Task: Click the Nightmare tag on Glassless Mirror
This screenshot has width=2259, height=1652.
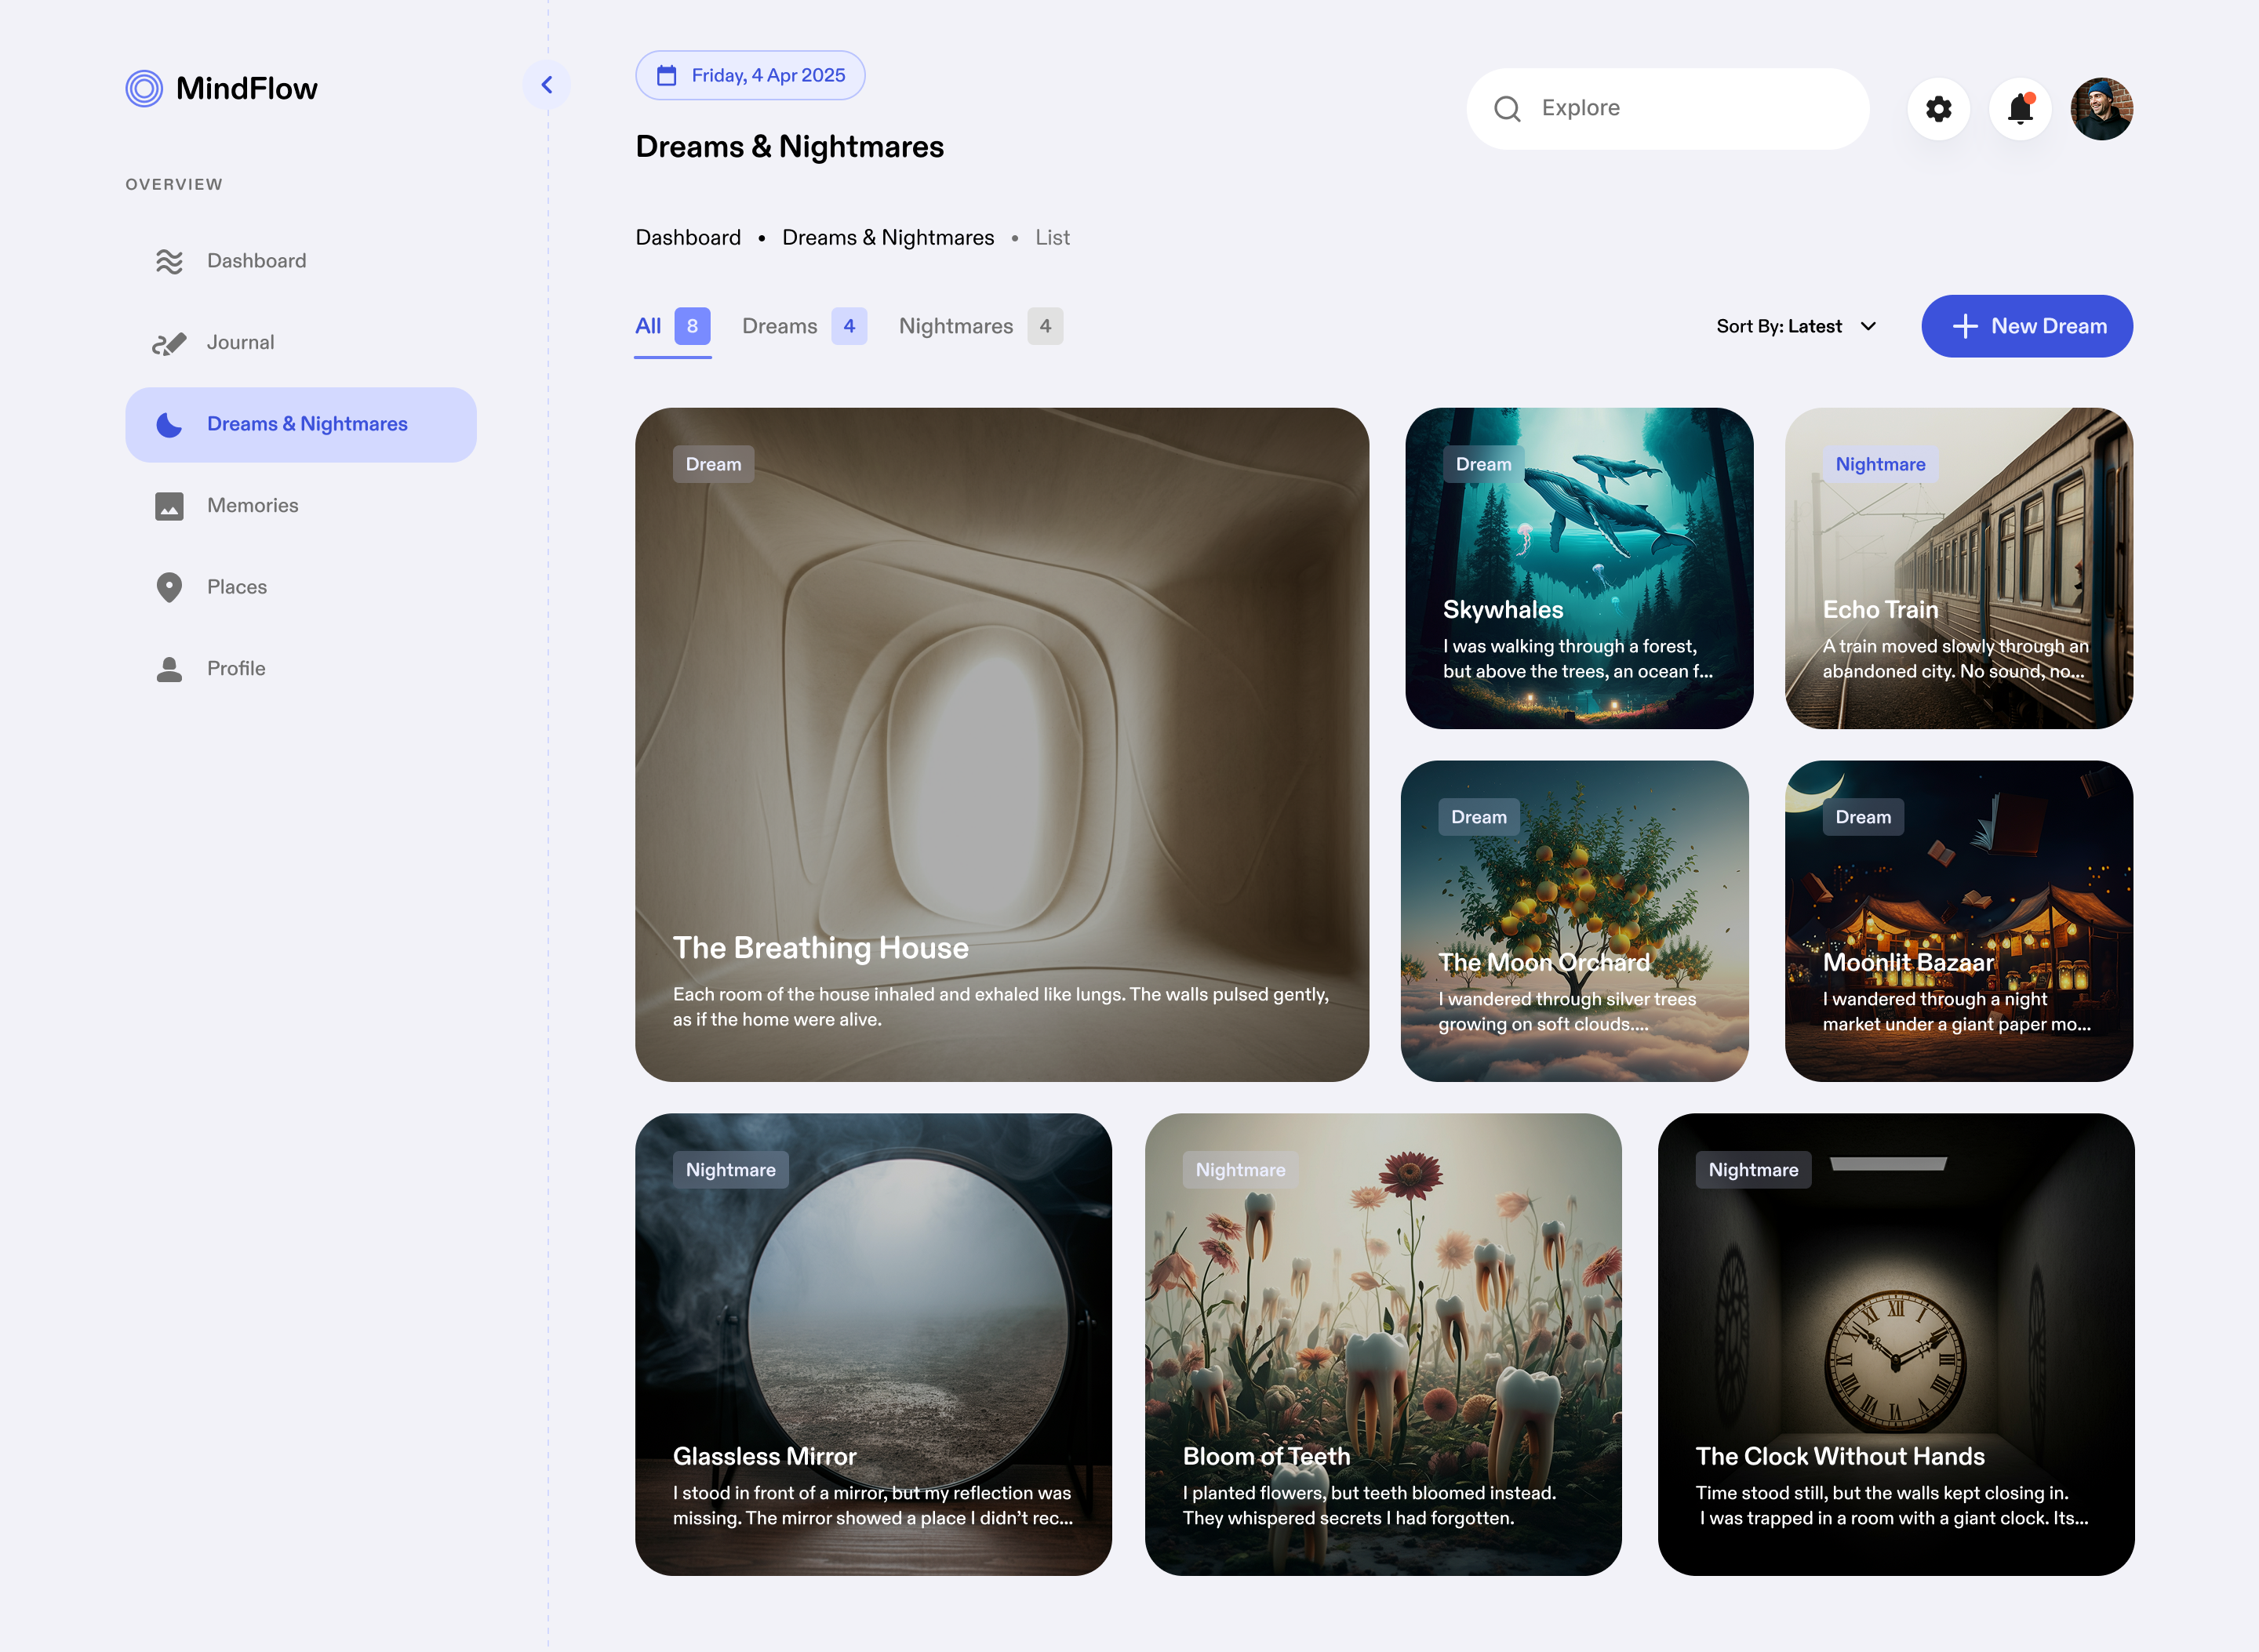Action: pos(730,1171)
